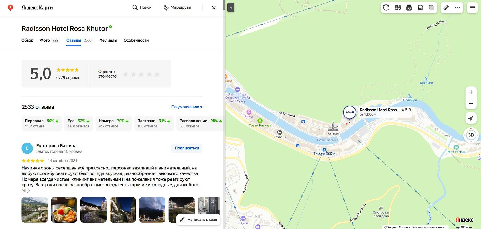
Task: Filter reviews by Еда
Action: tap(79, 123)
